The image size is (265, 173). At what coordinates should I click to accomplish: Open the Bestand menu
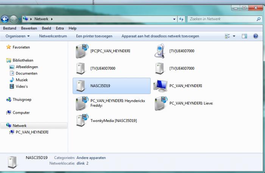coord(9,28)
